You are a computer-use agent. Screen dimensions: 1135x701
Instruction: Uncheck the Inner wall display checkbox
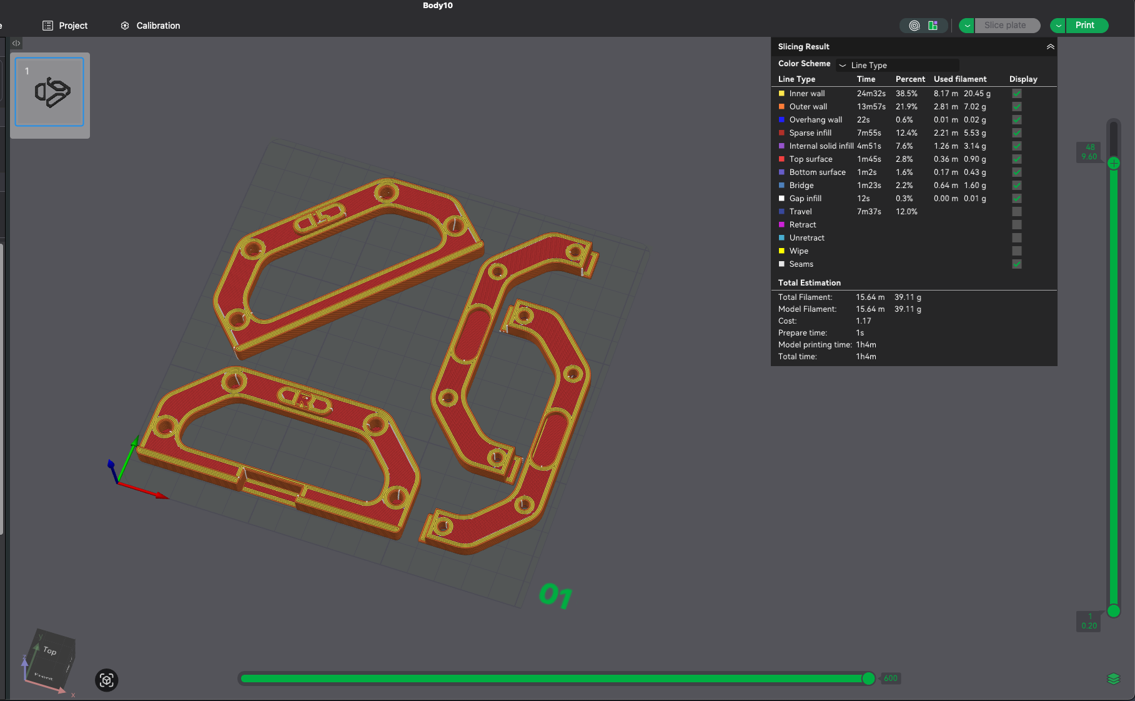[x=1016, y=94]
